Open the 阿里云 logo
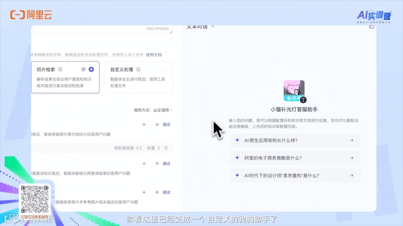The width and height of the screenshot is (403, 226). tap(31, 14)
